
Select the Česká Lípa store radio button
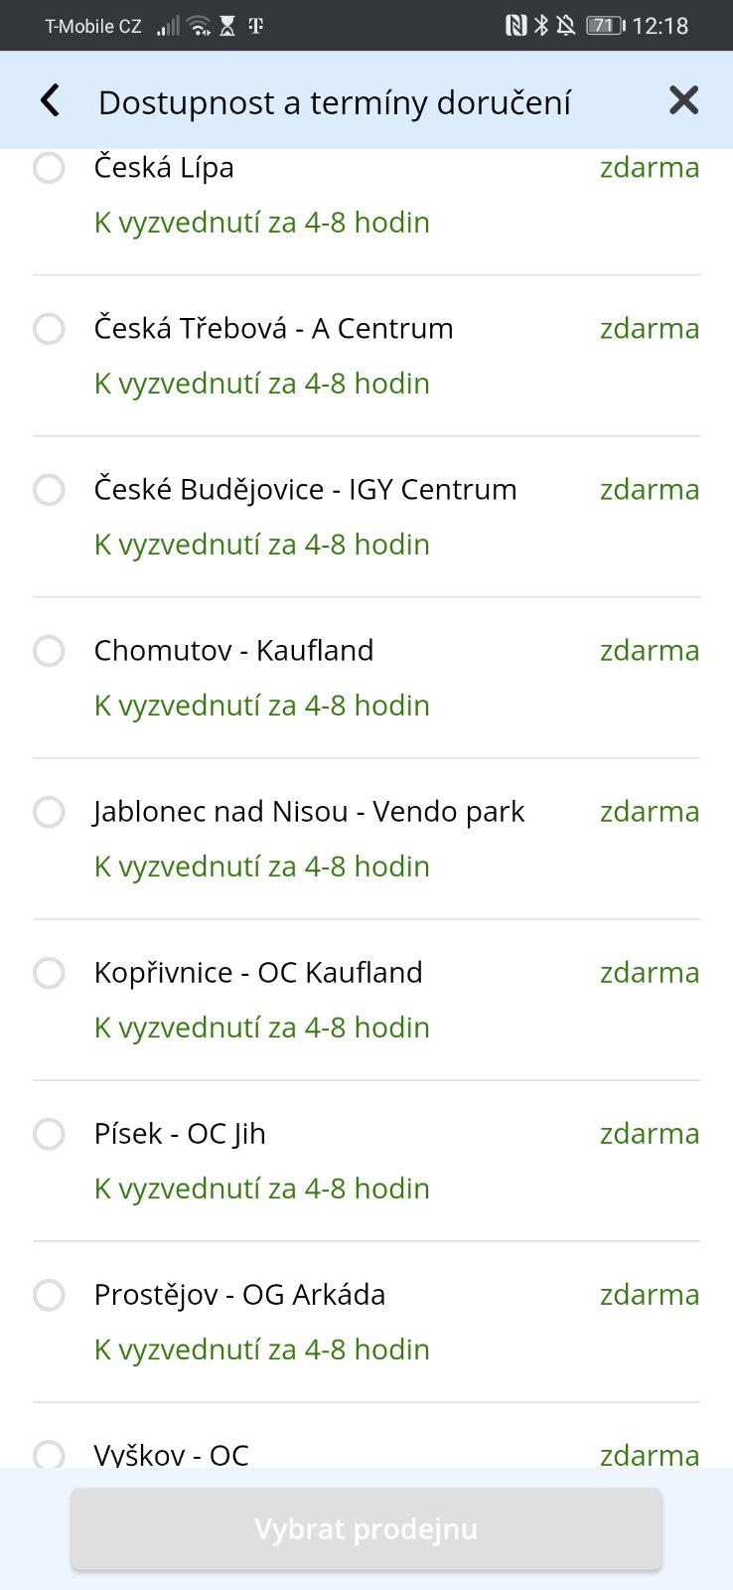click(x=49, y=168)
